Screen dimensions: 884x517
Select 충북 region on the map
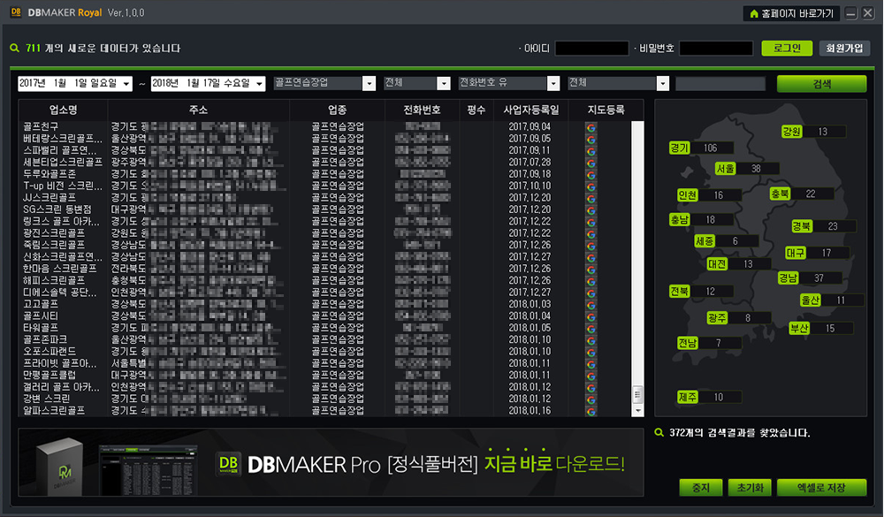pos(780,194)
